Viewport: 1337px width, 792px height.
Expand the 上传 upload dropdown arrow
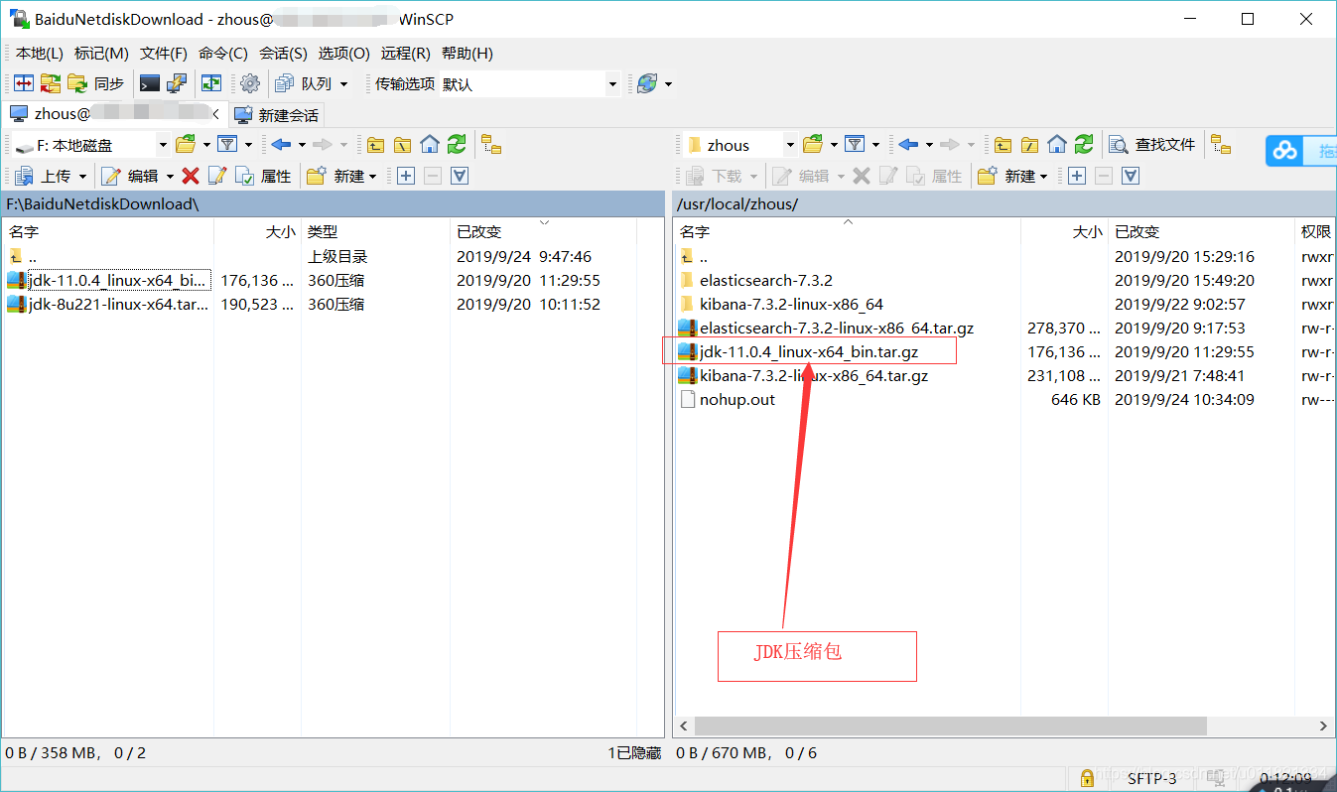point(82,176)
